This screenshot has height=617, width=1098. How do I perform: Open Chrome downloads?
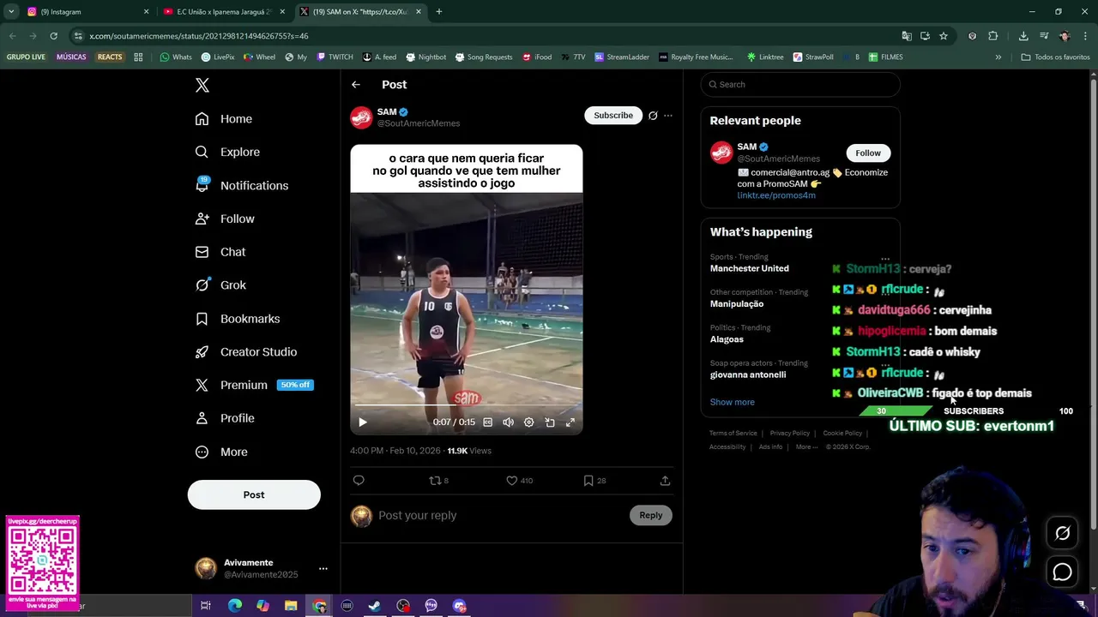(1023, 36)
